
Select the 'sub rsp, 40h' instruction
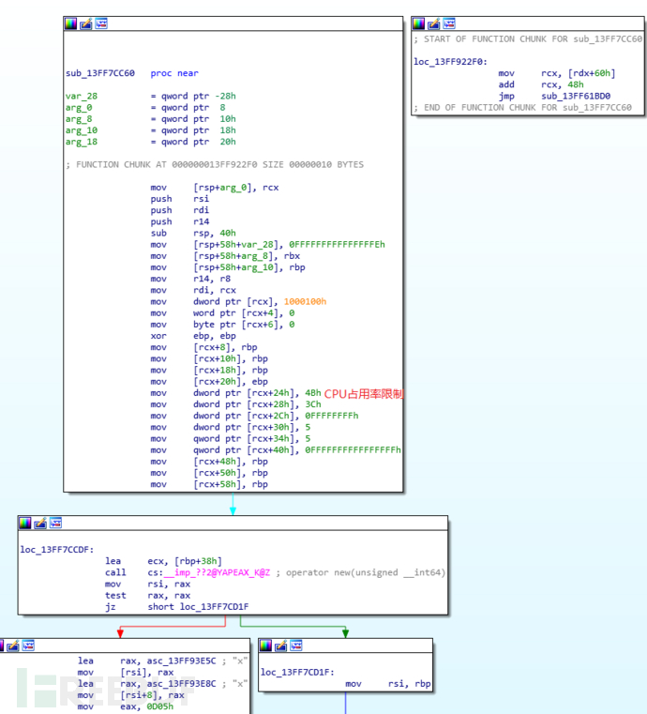pyautogui.click(x=193, y=233)
